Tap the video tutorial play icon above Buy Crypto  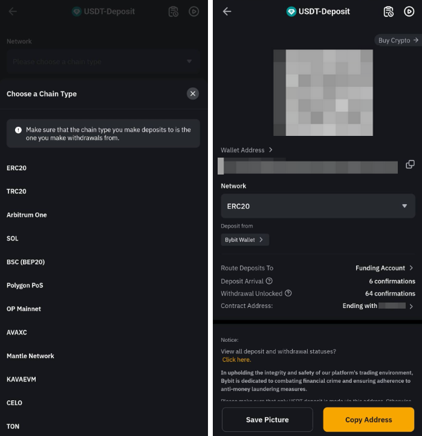[409, 11]
